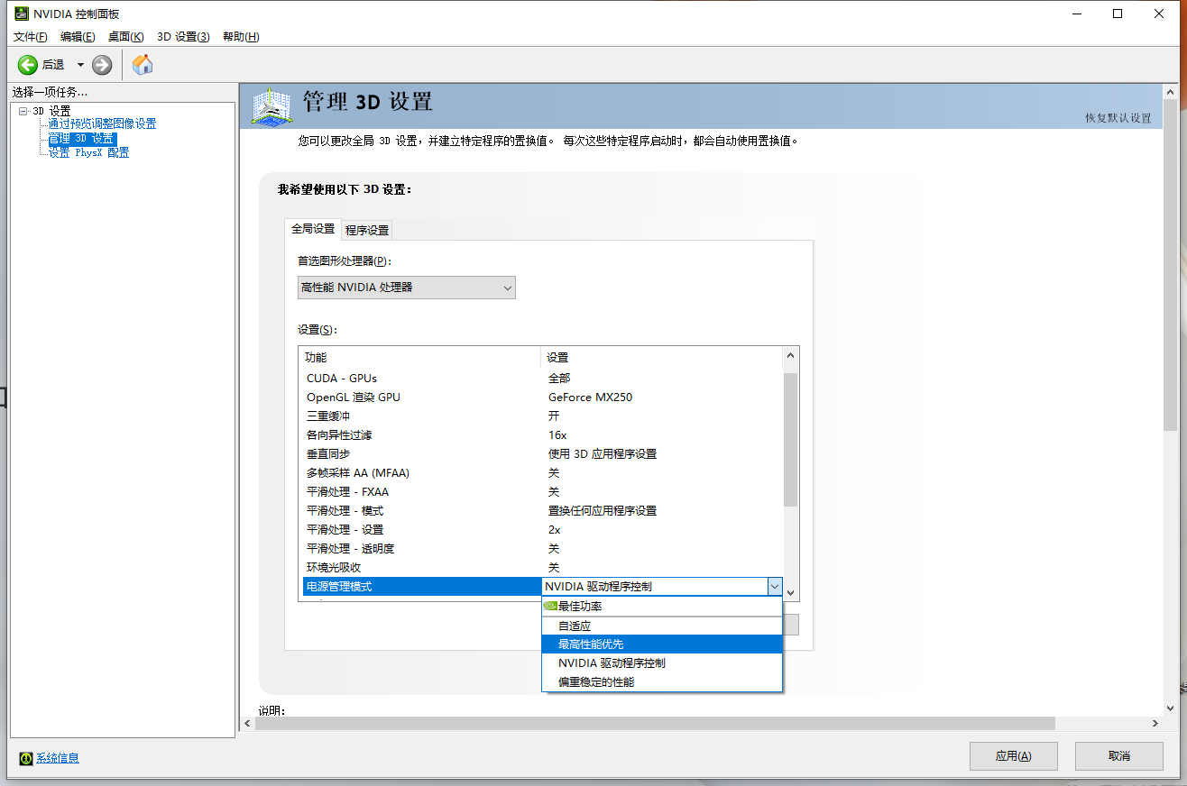Screen dimensions: 1187x786
Task: Select the 三重缓冲 row
Action: pos(541,416)
